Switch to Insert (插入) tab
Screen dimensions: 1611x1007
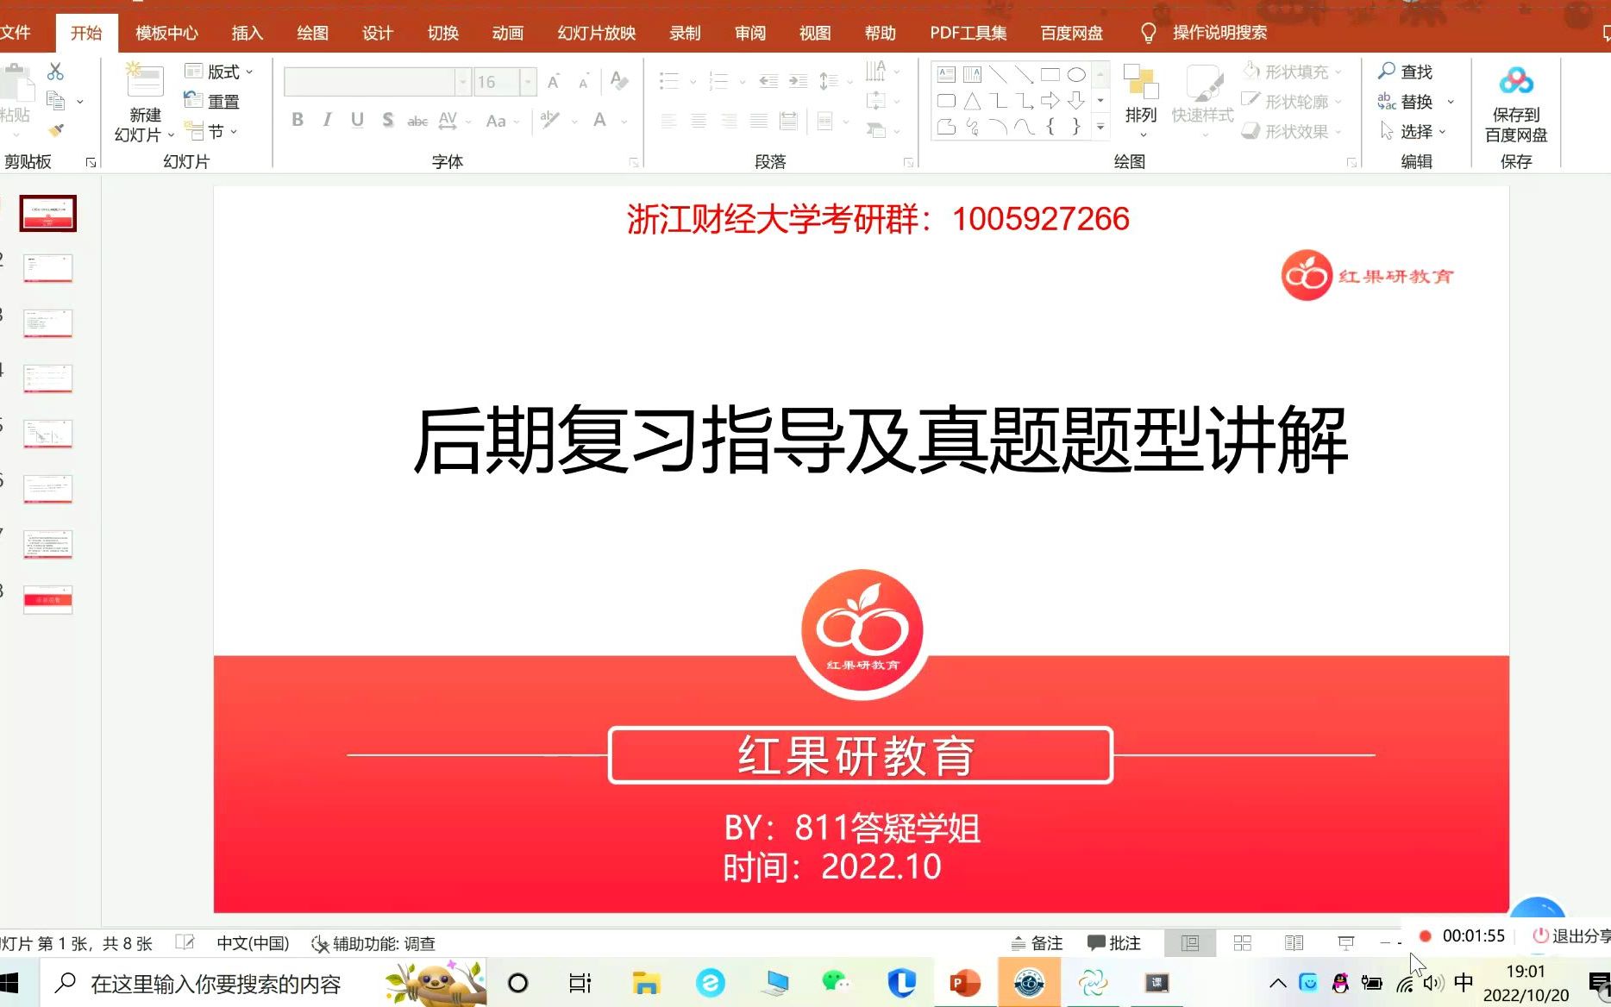point(247,33)
